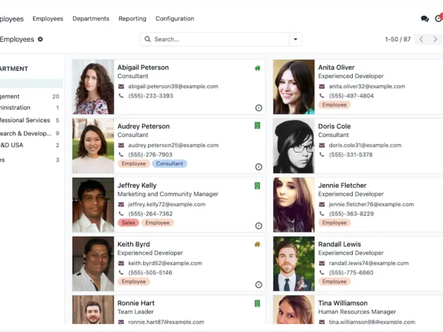This screenshot has height=332, width=443.
Task: Click Keith Byrd's orange home presence icon
Action: tap(257, 244)
